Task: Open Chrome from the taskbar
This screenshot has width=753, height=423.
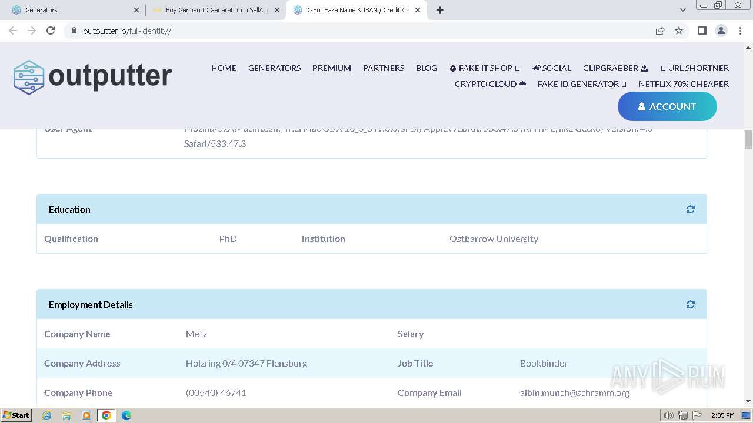Action: [106, 415]
